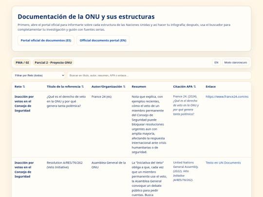The height and width of the screenshot is (197, 263).
Task: Open the france24.com link
Action: pyautogui.click(x=227, y=97)
